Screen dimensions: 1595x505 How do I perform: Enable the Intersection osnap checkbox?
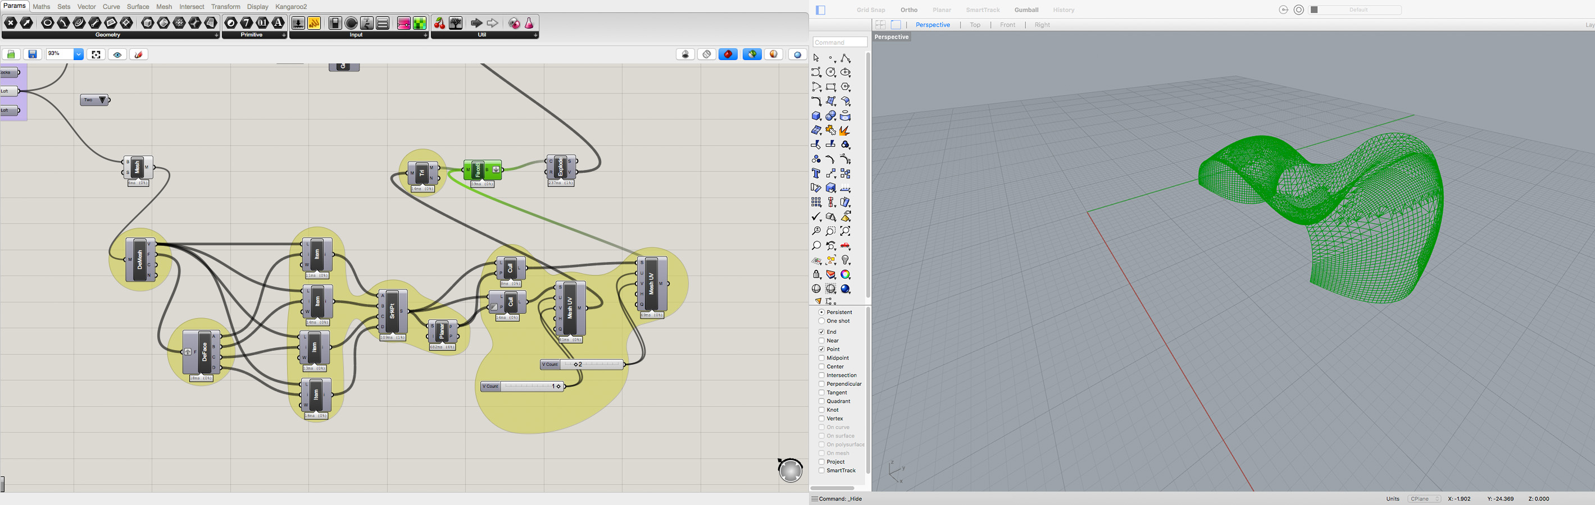(821, 375)
